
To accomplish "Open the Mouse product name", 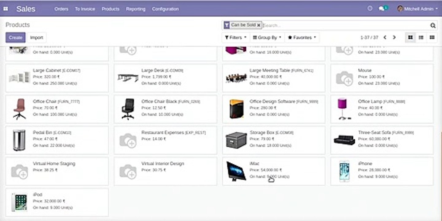I will tap(365, 70).
